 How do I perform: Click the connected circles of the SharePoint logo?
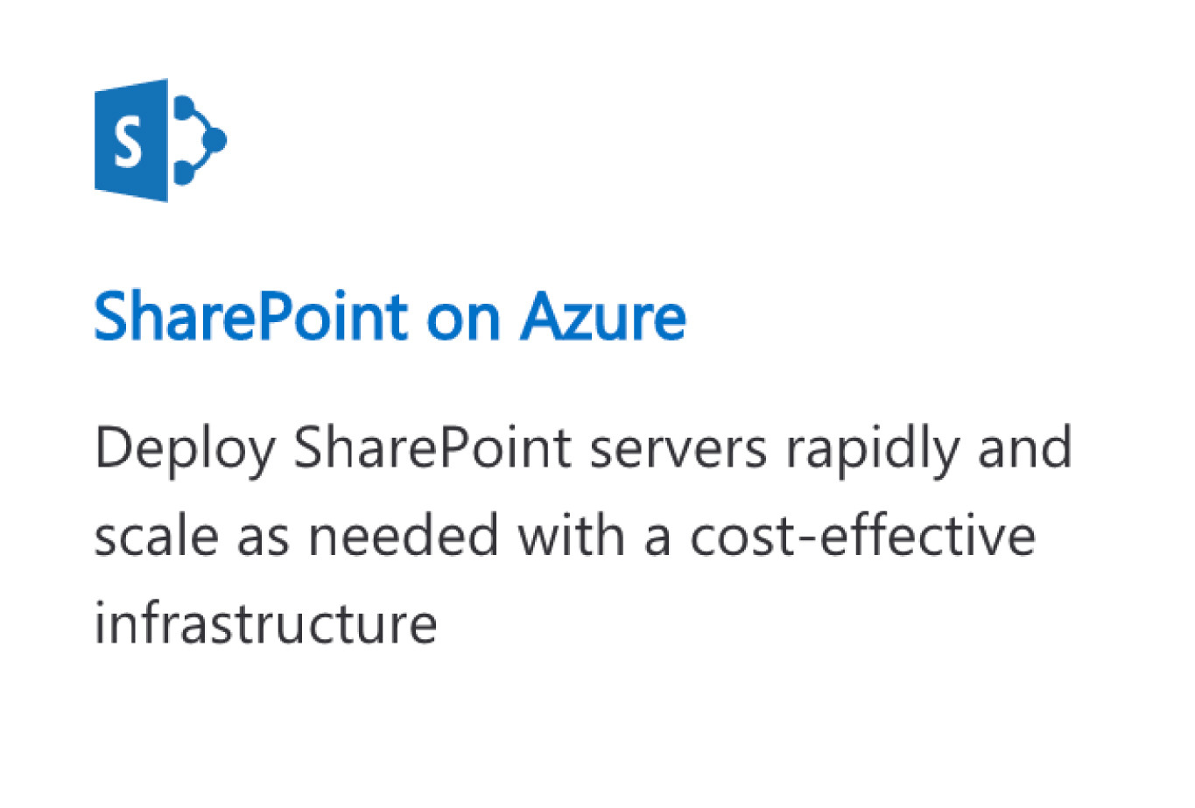200,140
